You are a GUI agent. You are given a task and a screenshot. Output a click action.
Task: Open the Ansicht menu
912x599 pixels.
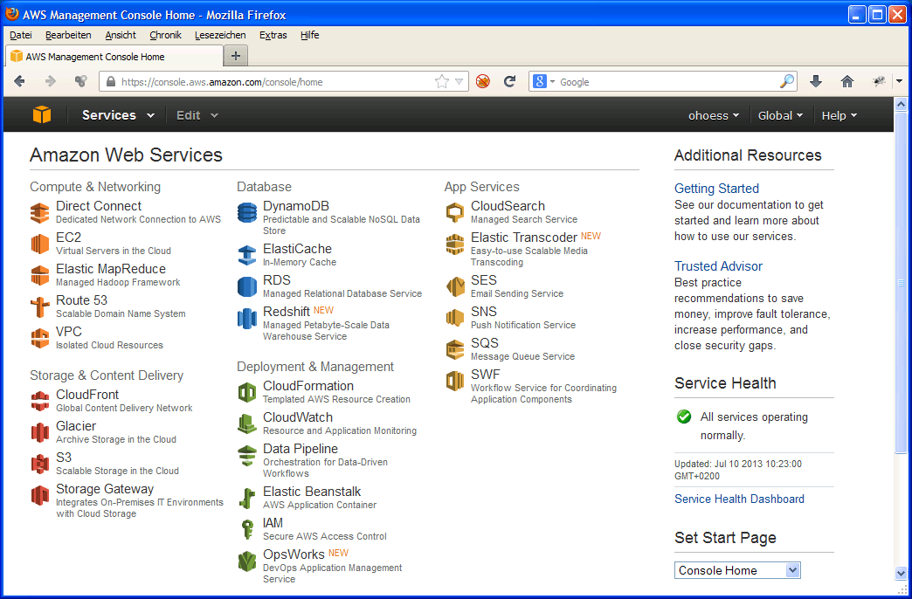(121, 35)
